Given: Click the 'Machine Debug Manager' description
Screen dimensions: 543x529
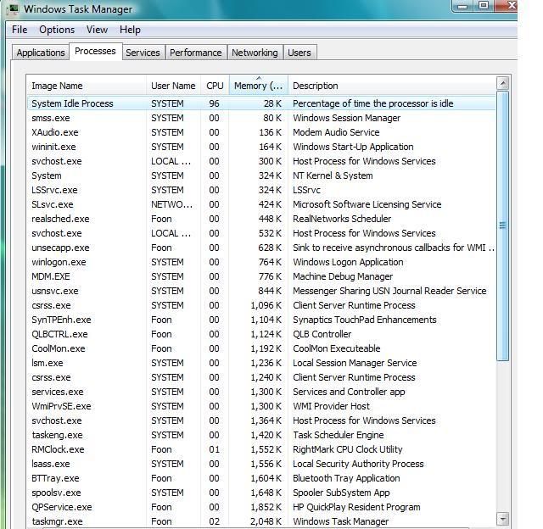Looking at the screenshot, I should pos(343,276).
